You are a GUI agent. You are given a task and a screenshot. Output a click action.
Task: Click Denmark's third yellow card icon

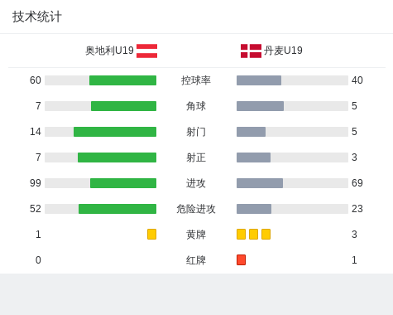pyautogui.click(x=266, y=234)
